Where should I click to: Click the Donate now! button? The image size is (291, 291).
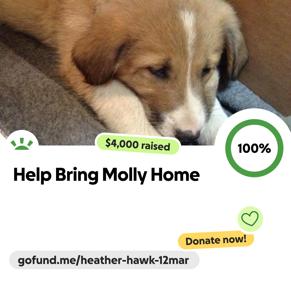pyautogui.click(x=216, y=240)
